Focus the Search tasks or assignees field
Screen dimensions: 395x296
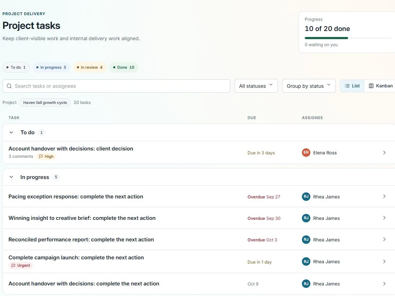116,86
